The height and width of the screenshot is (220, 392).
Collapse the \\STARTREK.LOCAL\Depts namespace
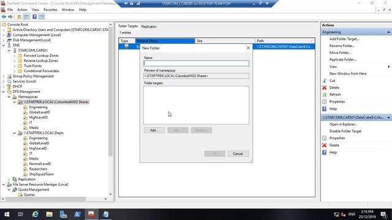(15, 133)
